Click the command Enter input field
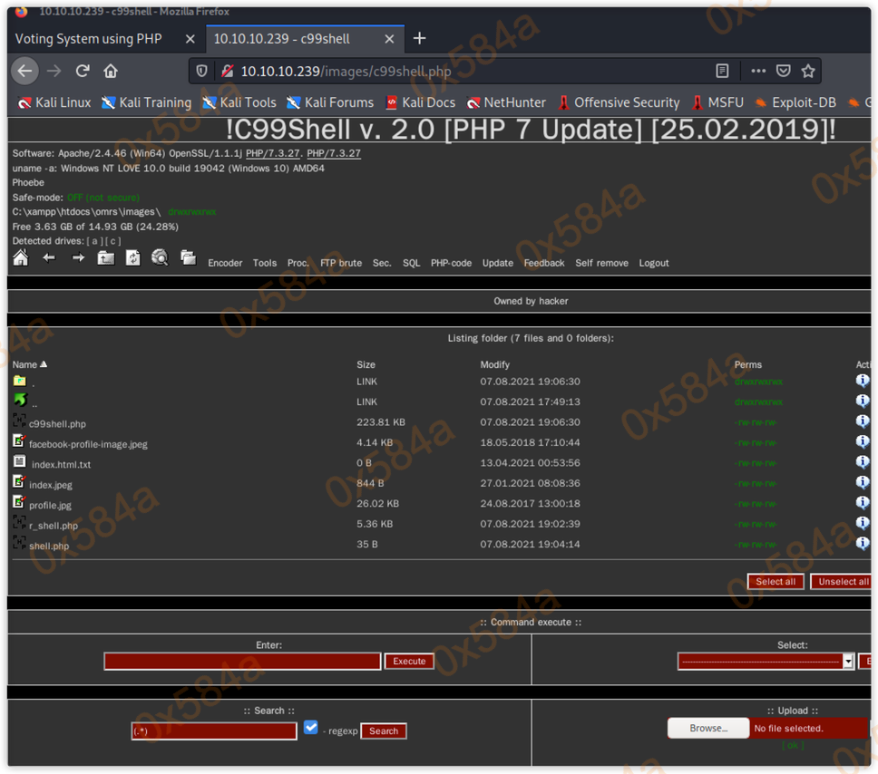The width and height of the screenshot is (878, 774). click(242, 662)
